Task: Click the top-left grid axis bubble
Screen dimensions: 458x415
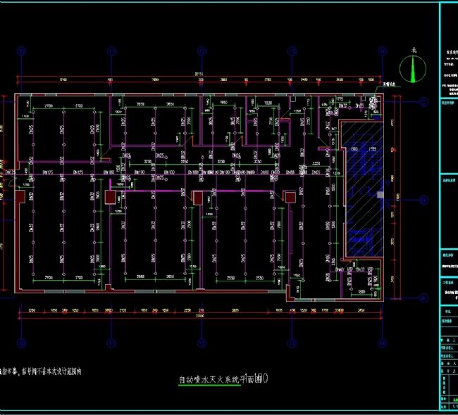Action: click(22, 51)
